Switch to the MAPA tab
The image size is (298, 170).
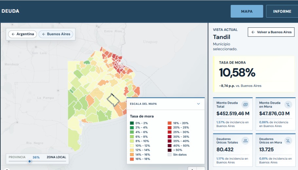247,11
